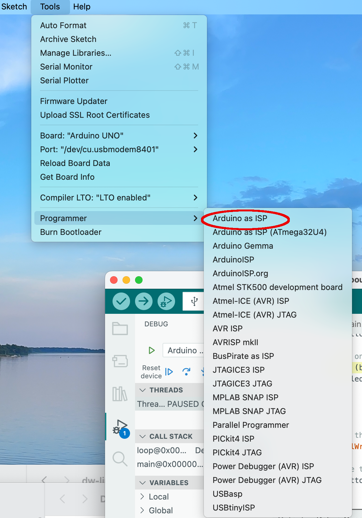Click the Tools menu in menu bar
Image resolution: width=362 pixels, height=518 pixels.
pyautogui.click(x=50, y=7)
